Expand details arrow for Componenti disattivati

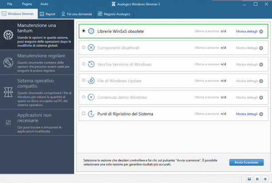point(261,48)
